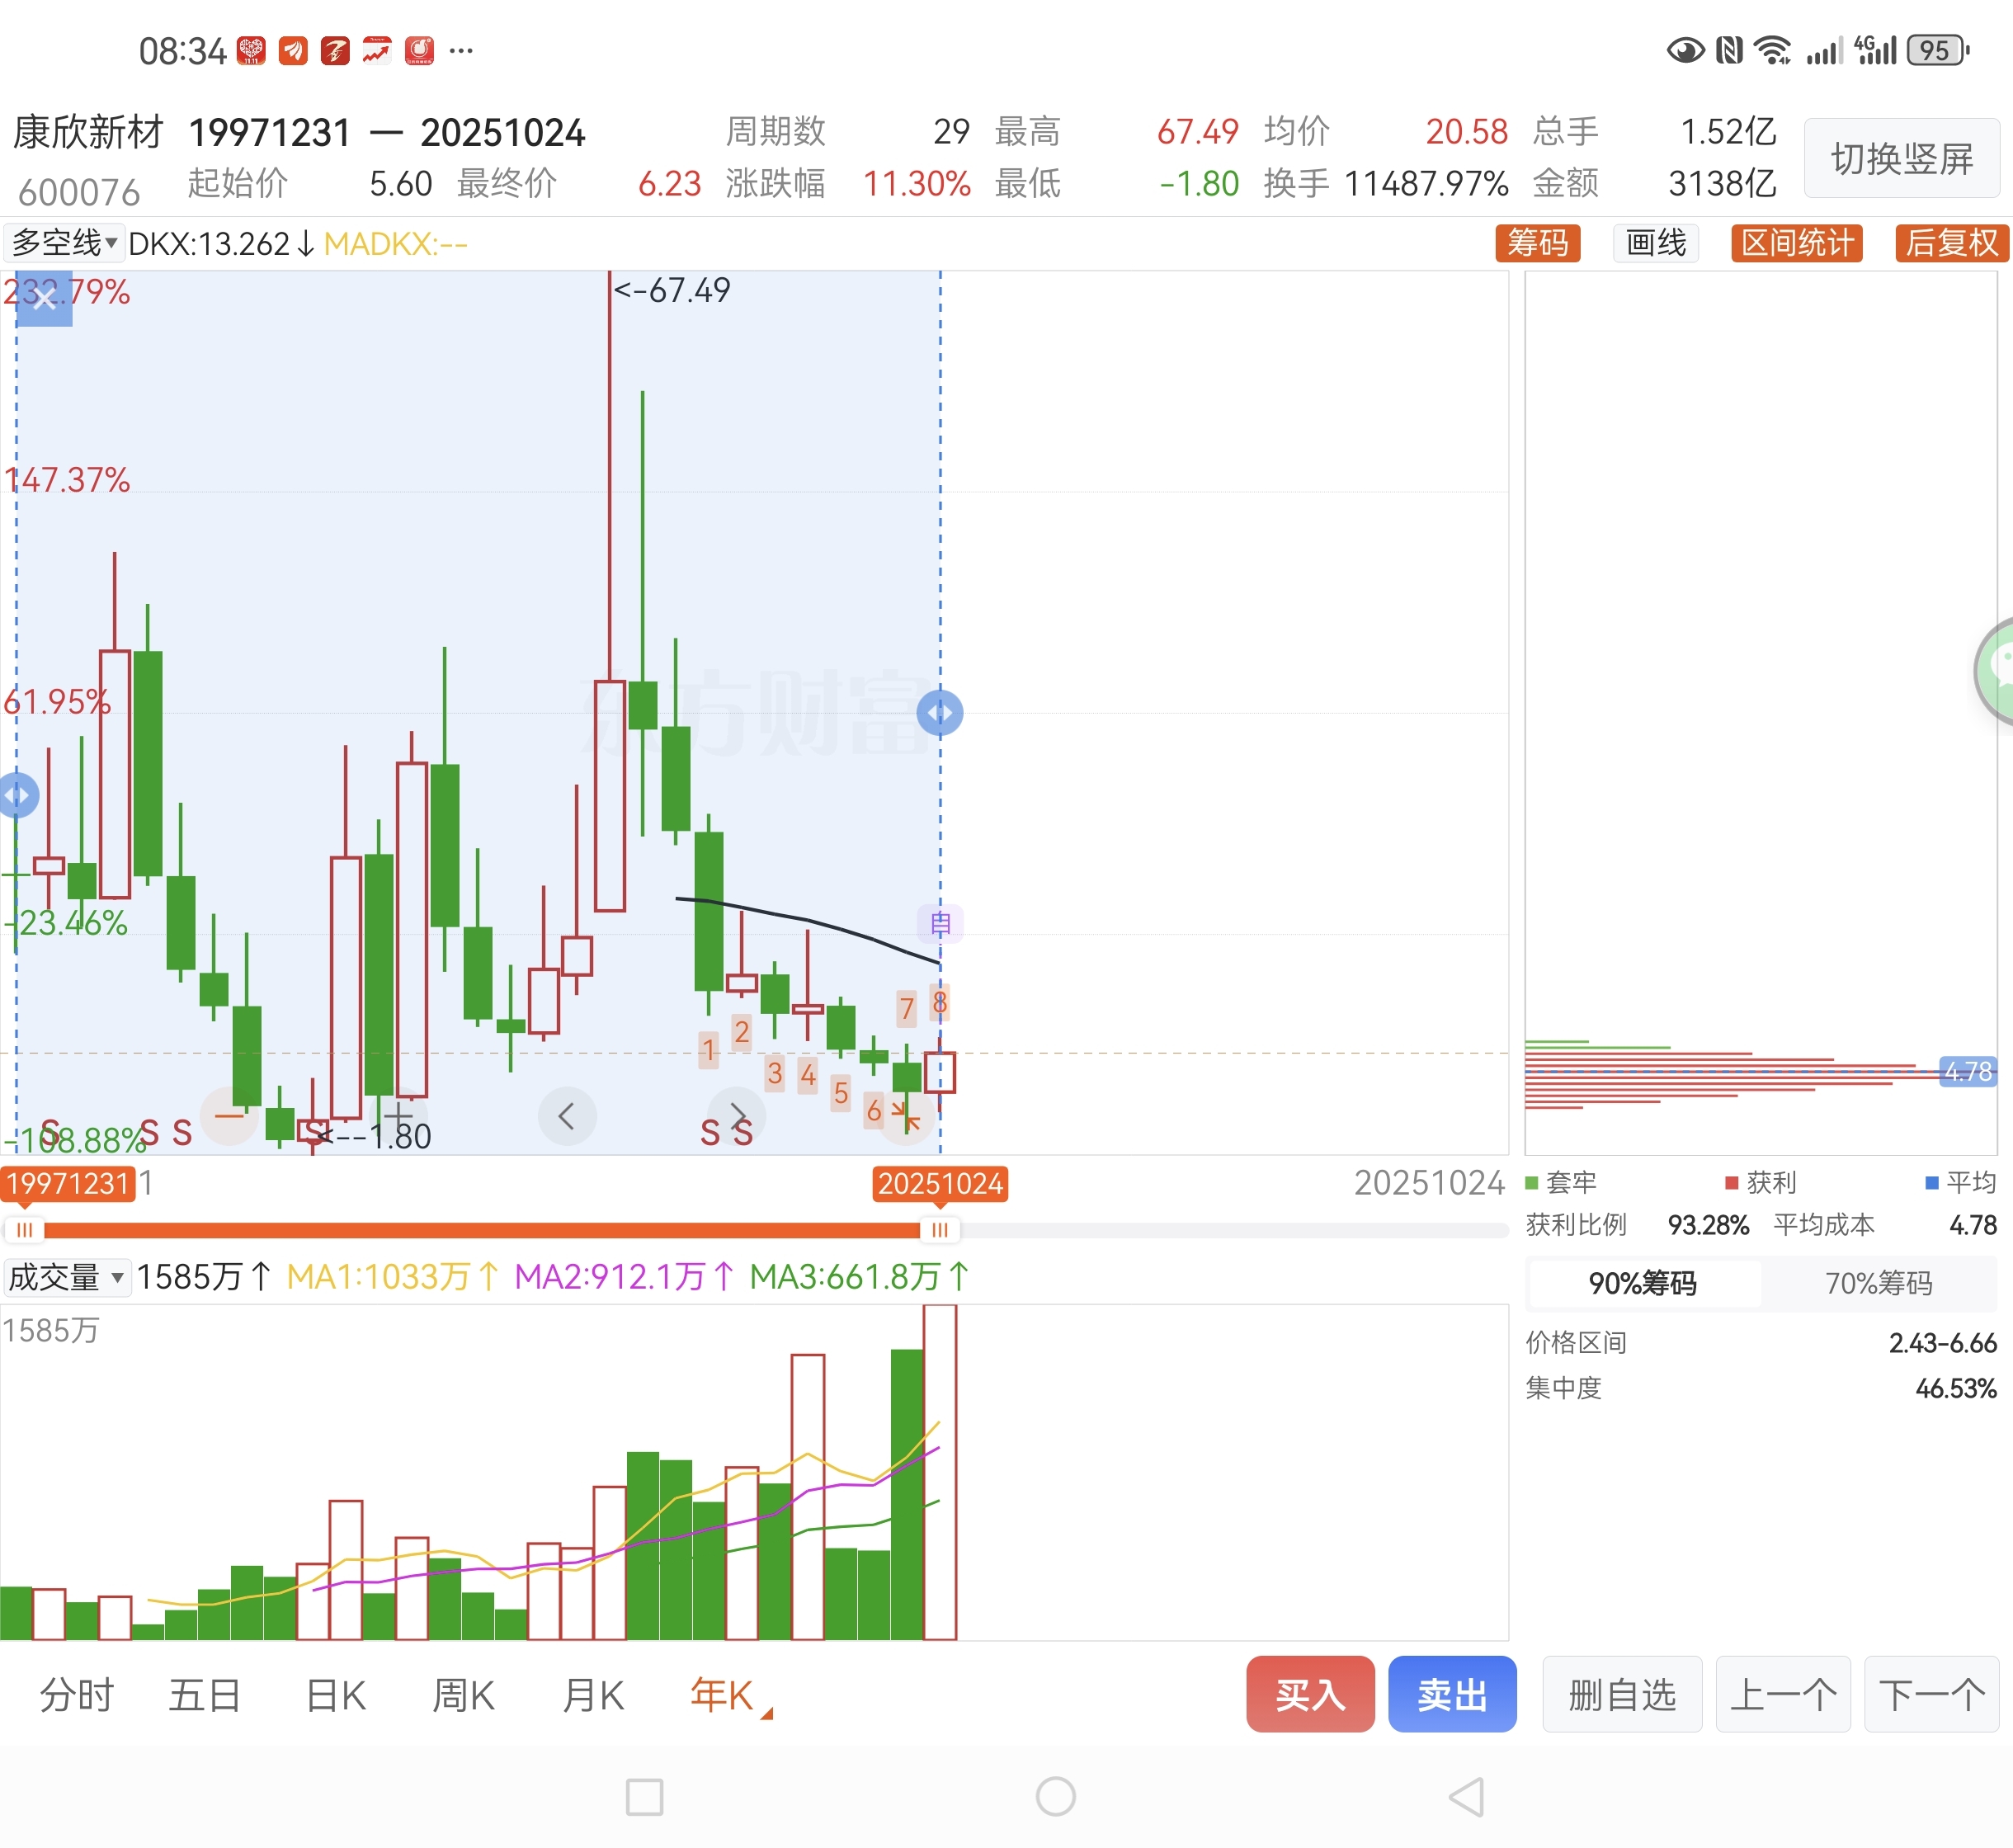Tap the shrink arrows icon on chart
This screenshot has height=1848, width=2013.
[905, 1116]
